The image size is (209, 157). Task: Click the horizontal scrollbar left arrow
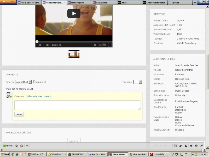pyautogui.click(x=1, y=150)
